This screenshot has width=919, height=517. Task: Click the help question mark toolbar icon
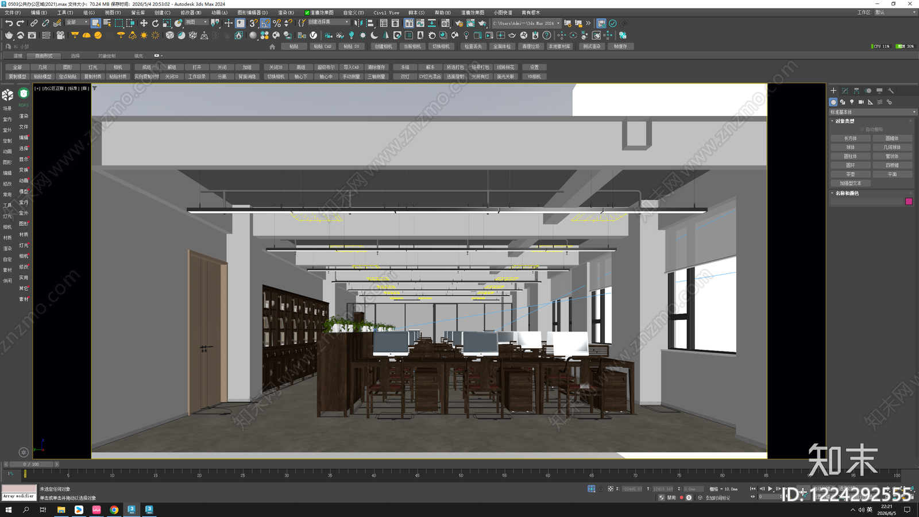click(547, 35)
